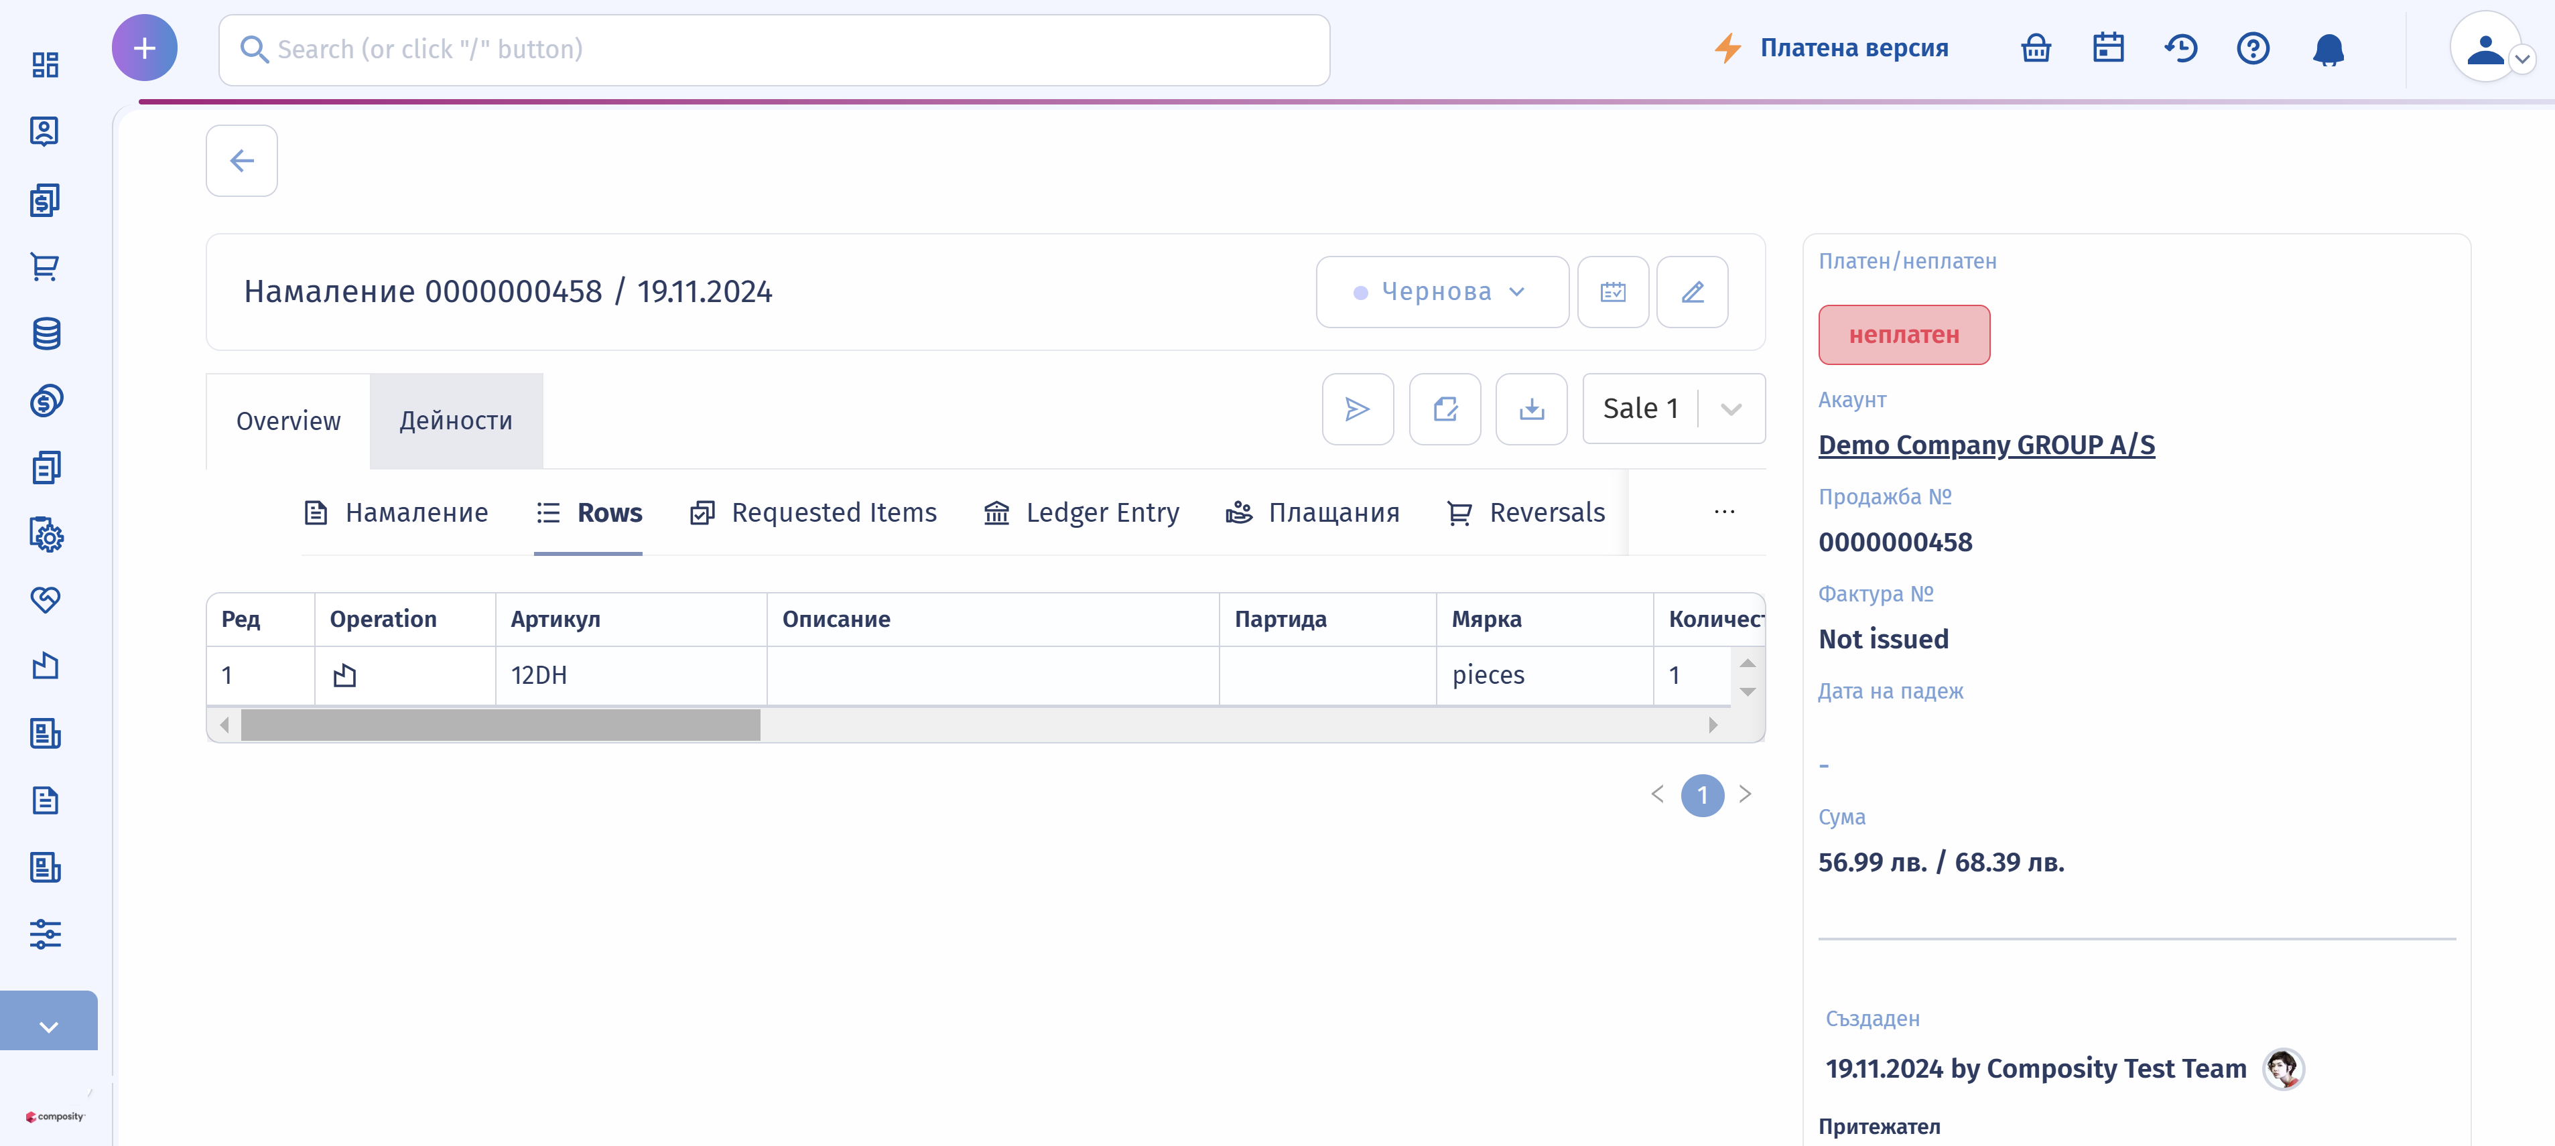2555x1146 pixels.
Task: Click the Партида column header
Action: tap(1327, 620)
